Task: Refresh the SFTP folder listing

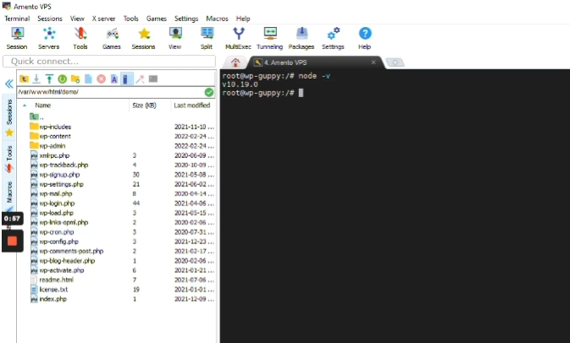Action: pyautogui.click(x=62, y=79)
